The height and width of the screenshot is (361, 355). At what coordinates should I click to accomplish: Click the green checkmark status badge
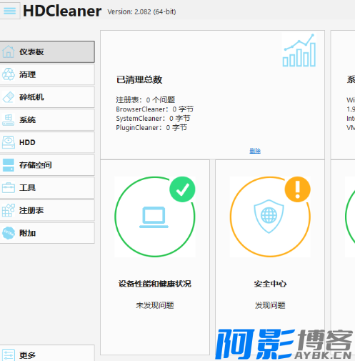pyautogui.click(x=182, y=189)
